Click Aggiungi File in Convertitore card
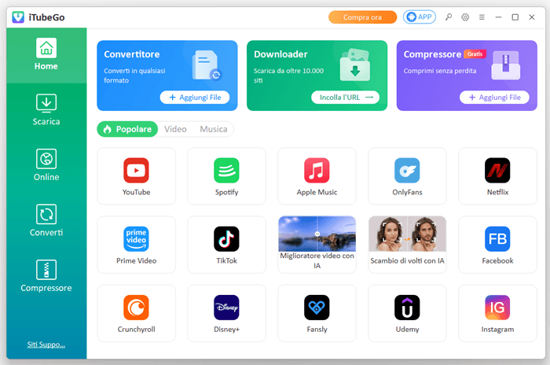The image size is (550, 365). pos(195,98)
